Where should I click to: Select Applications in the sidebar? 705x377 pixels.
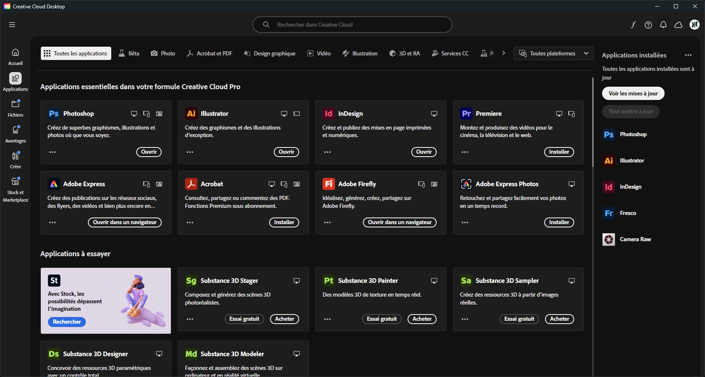point(15,82)
